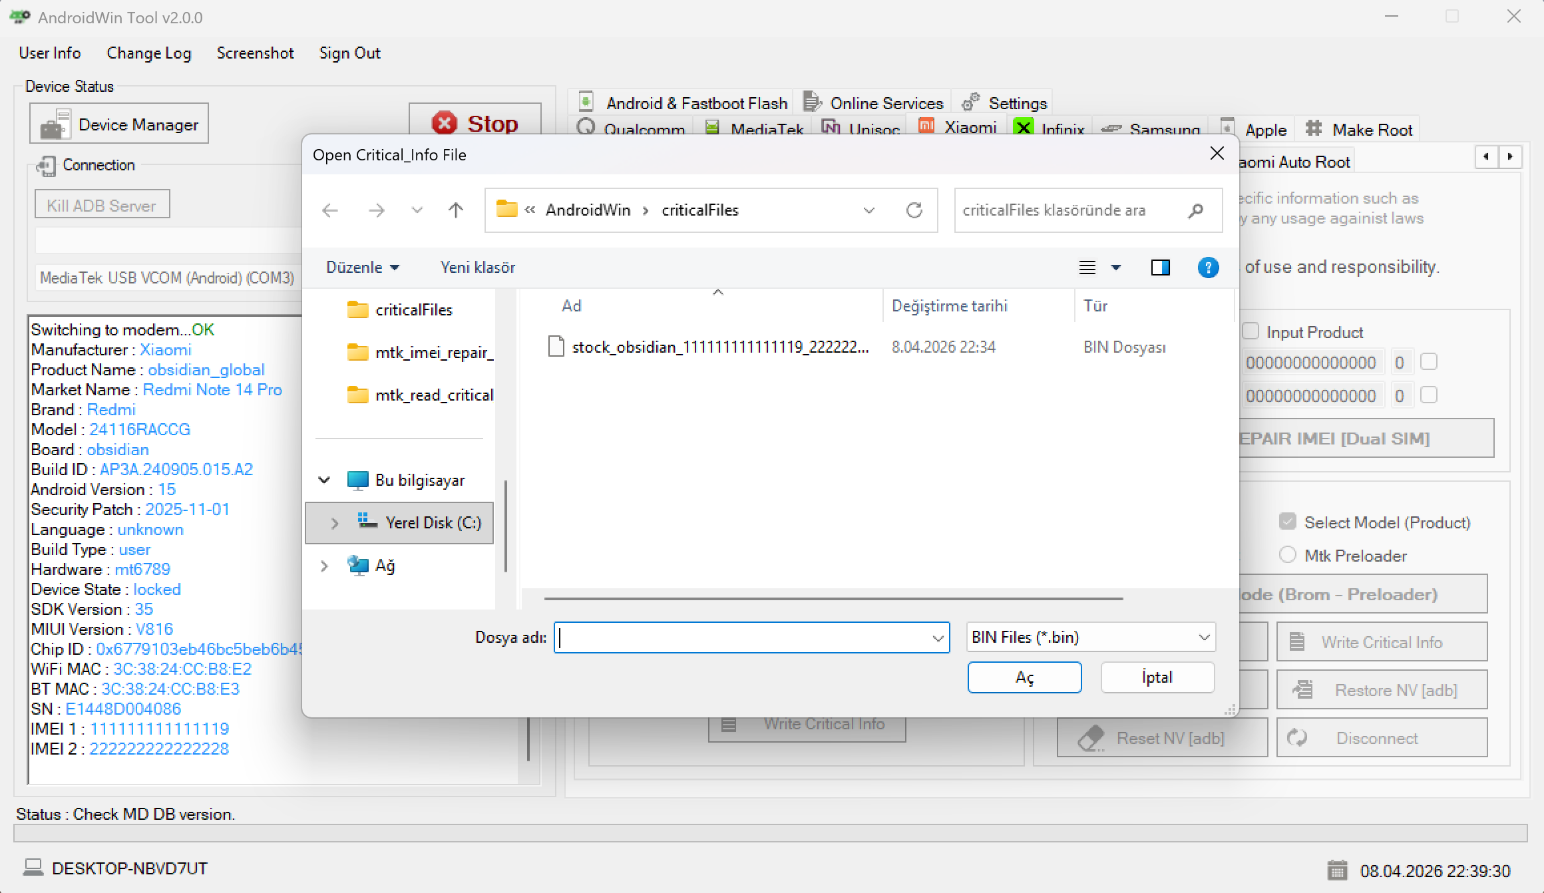
Task: Click the Samsung brand icon
Action: (1110, 129)
